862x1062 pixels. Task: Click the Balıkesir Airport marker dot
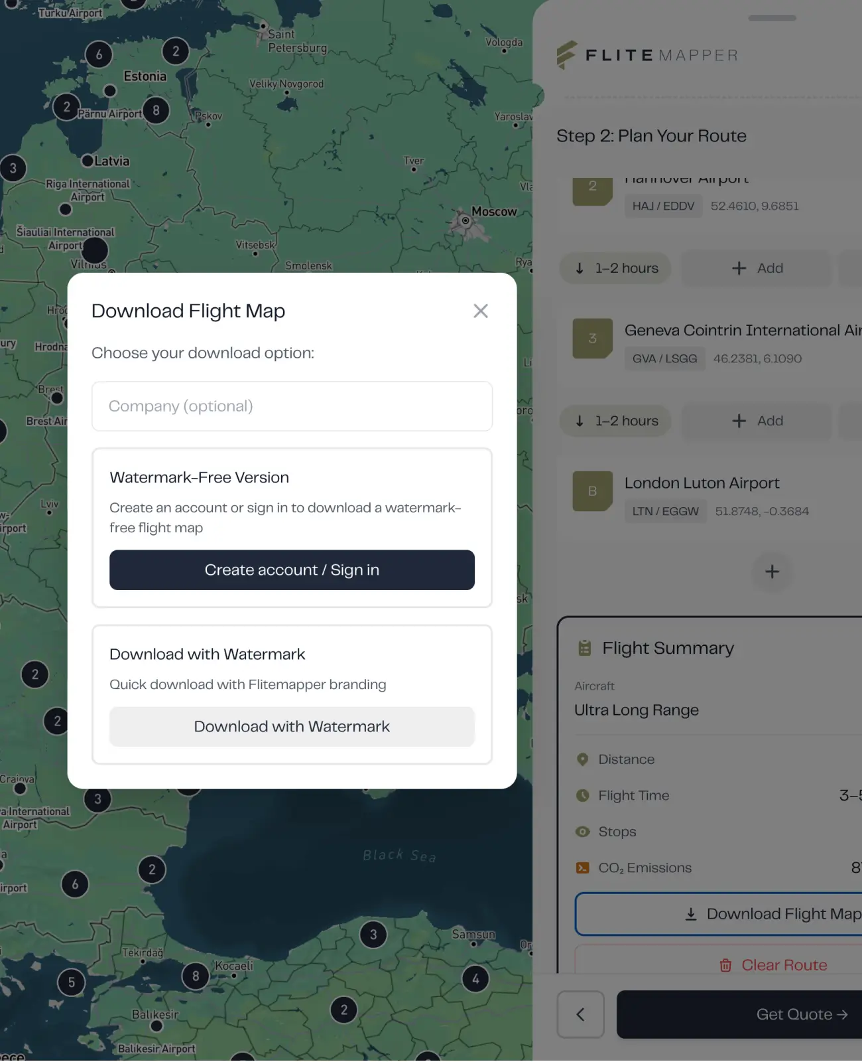156,1026
